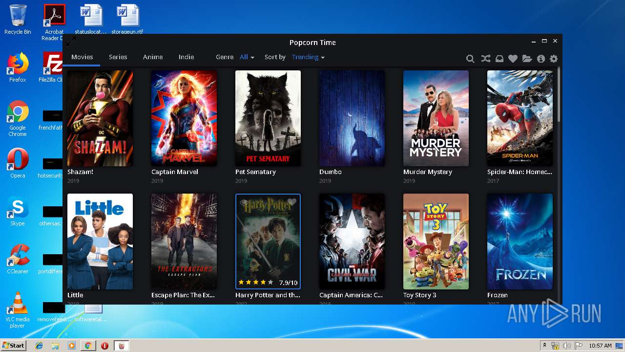Open the Pet Sematary movie poster
The image size is (625, 352).
pos(268,118)
